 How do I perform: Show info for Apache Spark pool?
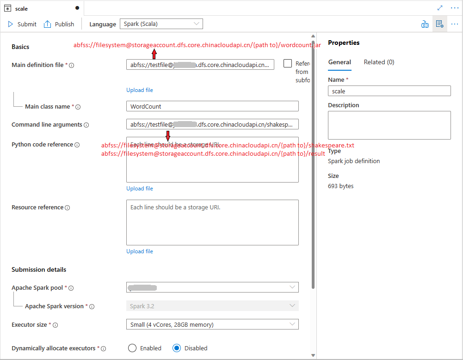click(x=71, y=288)
